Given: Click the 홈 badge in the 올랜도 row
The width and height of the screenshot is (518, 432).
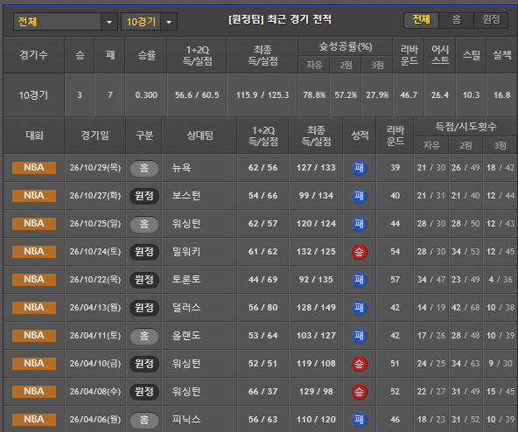Looking at the screenshot, I should point(144,336).
